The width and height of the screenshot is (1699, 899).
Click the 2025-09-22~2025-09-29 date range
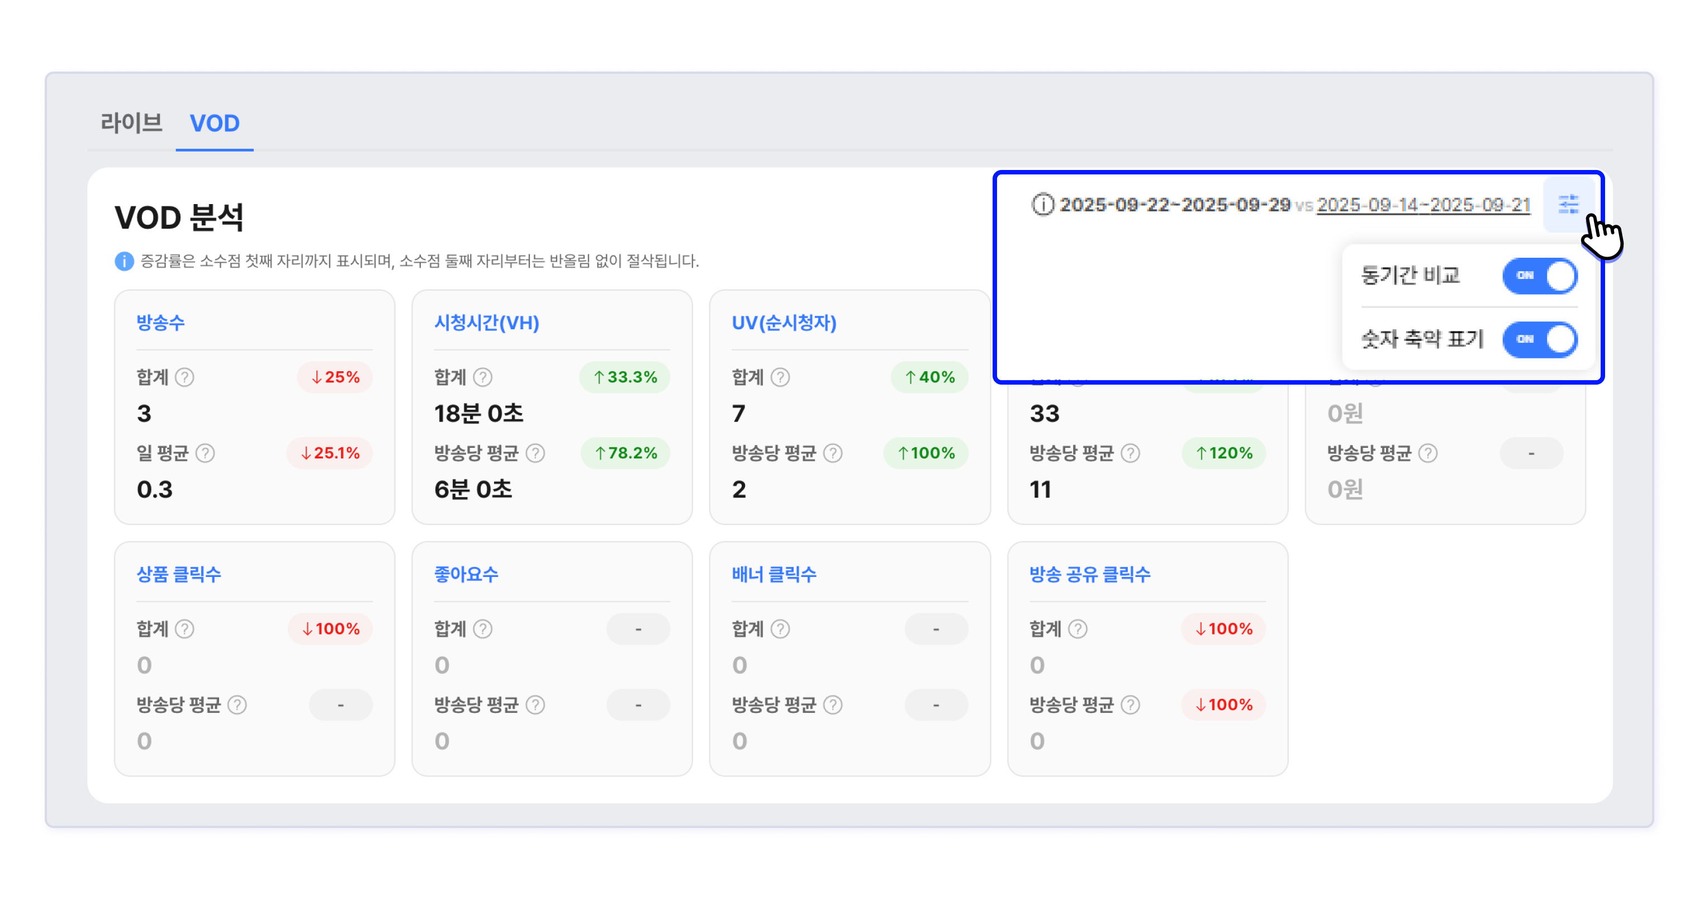pos(1175,205)
